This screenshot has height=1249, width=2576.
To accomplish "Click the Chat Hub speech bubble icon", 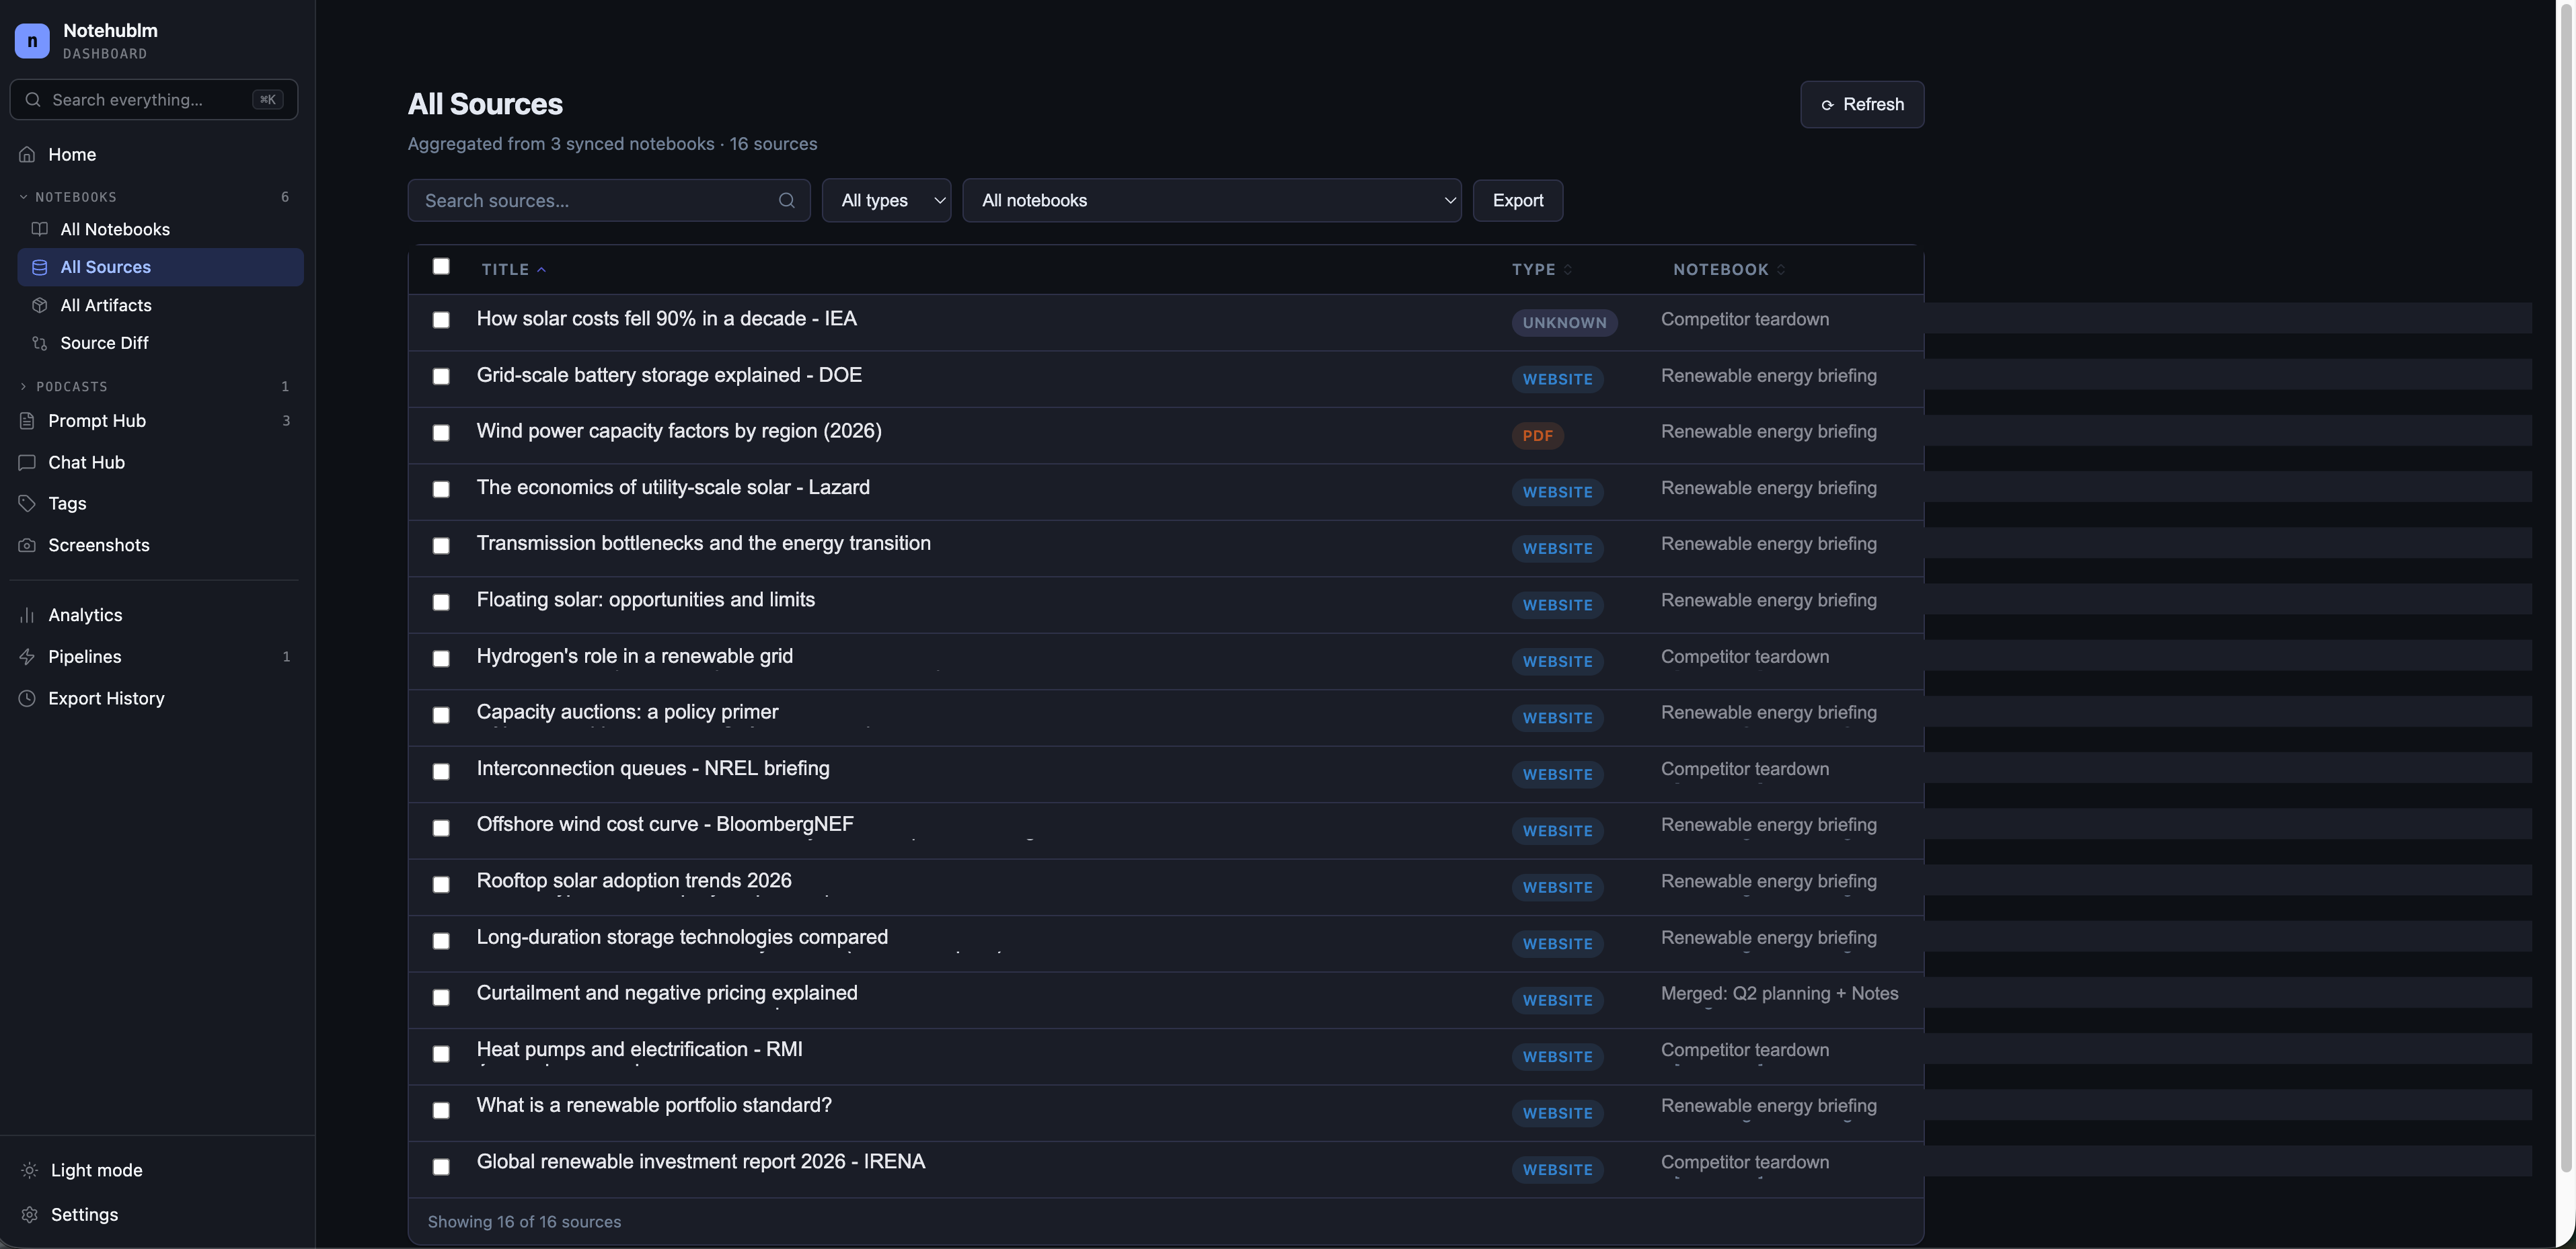I will (27, 462).
